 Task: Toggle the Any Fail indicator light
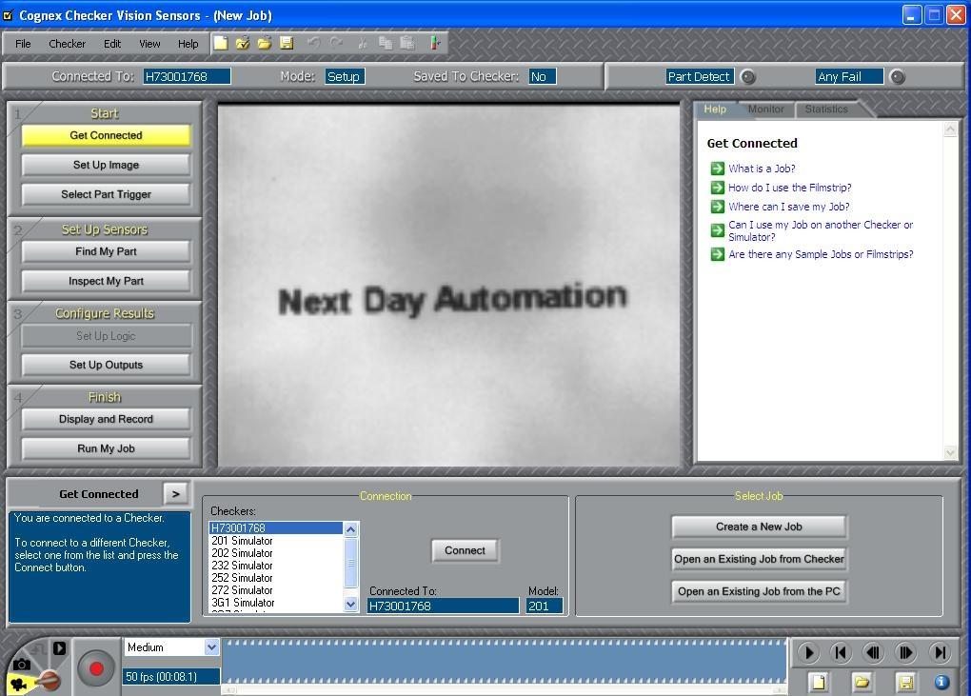[897, 77]
